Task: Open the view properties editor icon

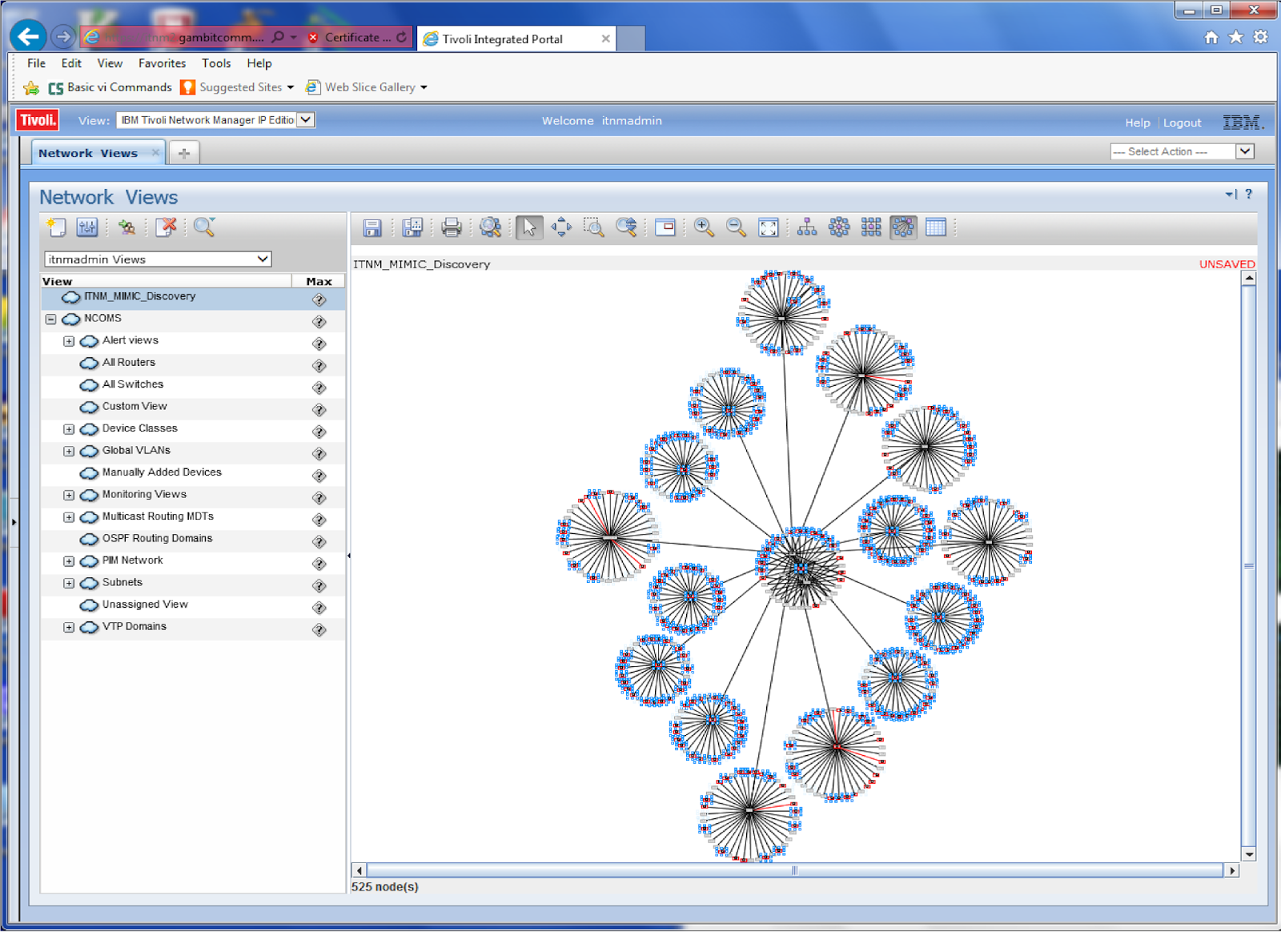Action: 87,227
